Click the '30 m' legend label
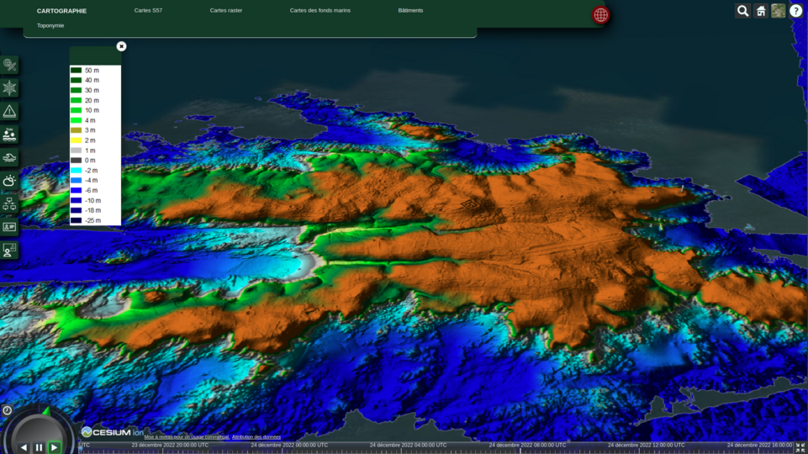This screenshot has width=808, height=454. [92, 90]
